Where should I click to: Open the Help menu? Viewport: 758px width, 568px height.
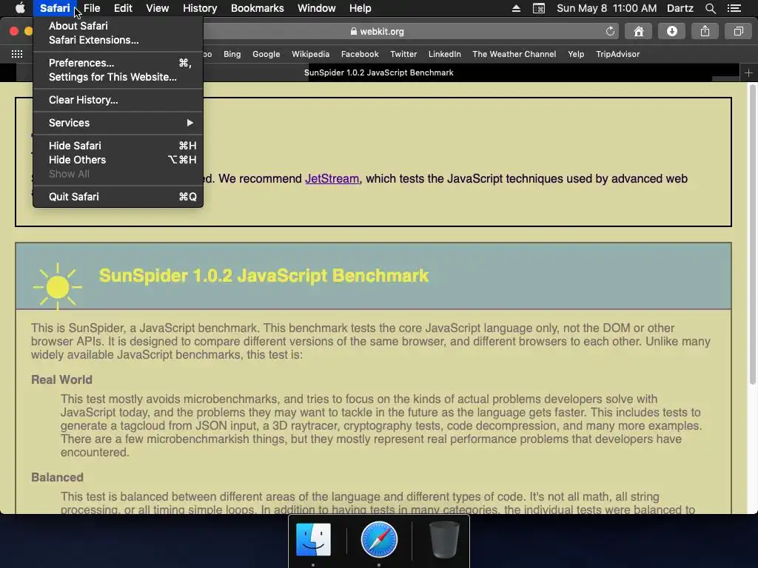[360, 8]
